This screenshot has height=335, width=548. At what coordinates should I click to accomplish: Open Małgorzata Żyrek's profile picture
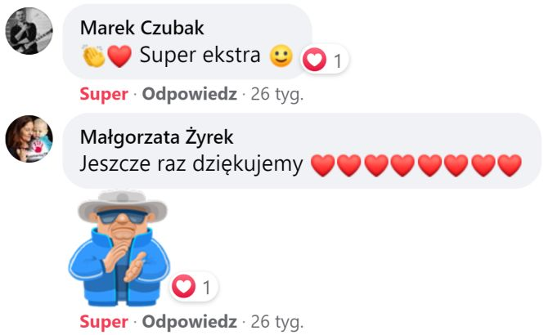pos(29,139)
